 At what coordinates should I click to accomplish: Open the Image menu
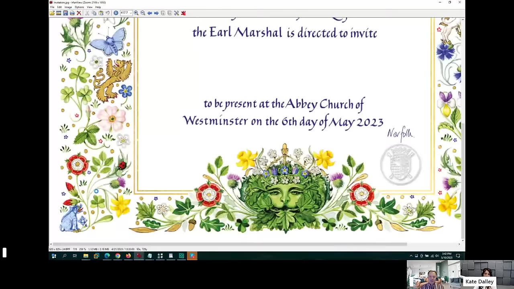[x=68, y=7]
